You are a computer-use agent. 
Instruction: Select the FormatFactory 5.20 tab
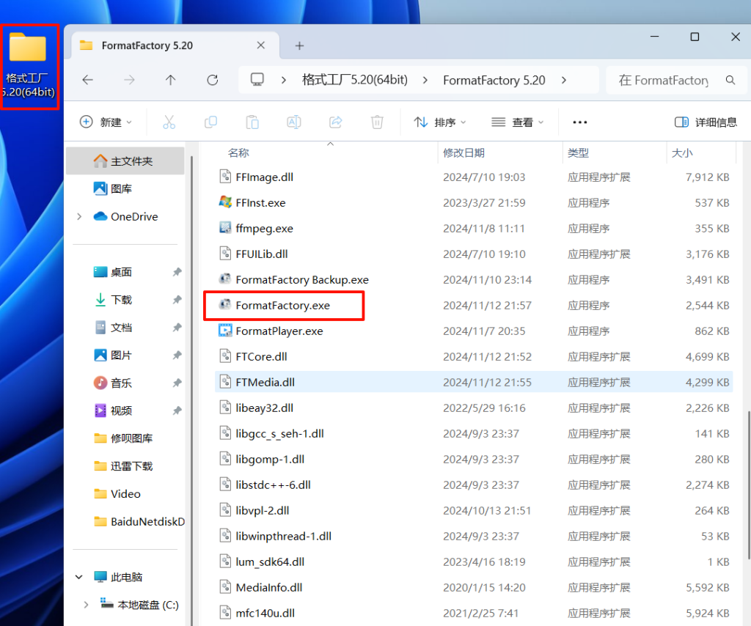click(175, 45)
